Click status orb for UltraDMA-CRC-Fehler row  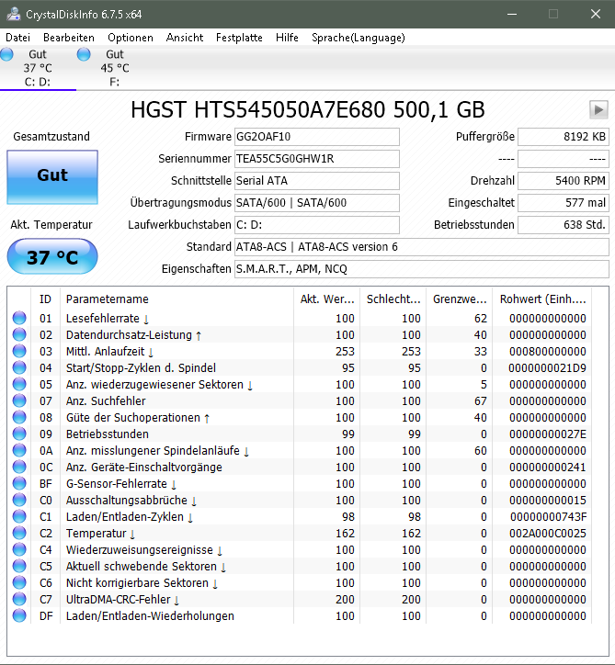(x=19, y=599)
